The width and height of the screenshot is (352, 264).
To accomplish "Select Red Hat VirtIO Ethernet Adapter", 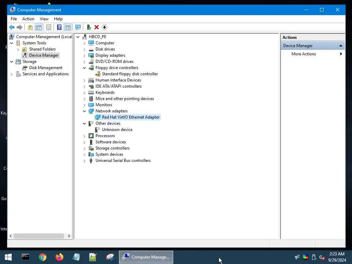I will pos(131,117).
